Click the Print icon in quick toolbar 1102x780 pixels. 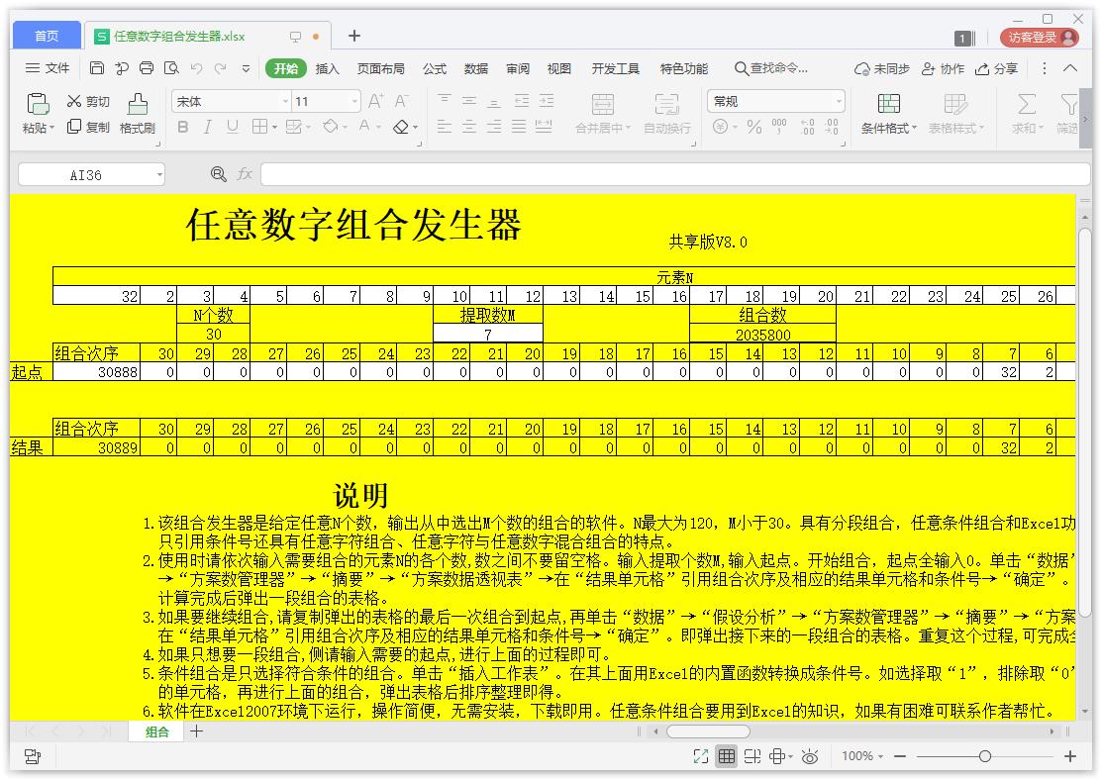click(x=147, y=68)
